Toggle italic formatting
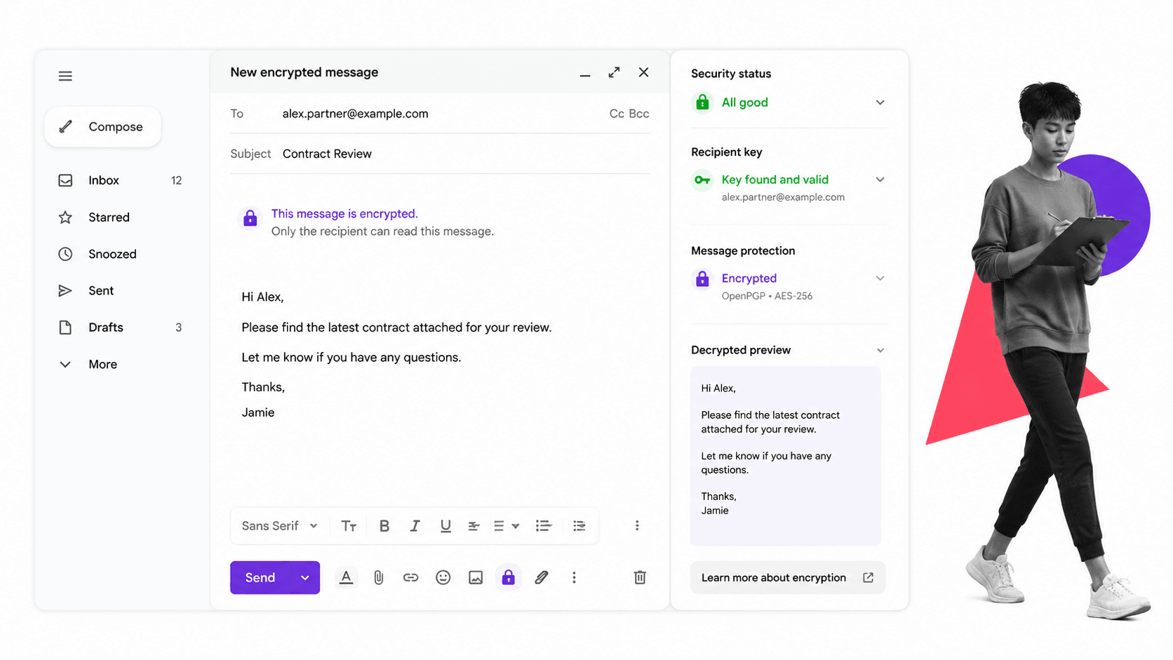Image resolution: width=1173 pixels, height=660 pixels. click(415, 526)
